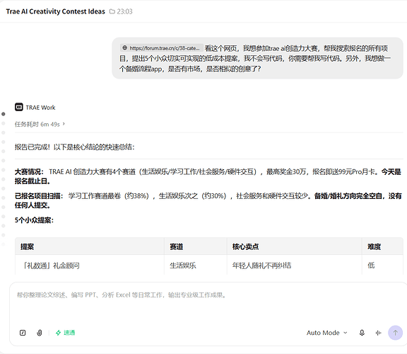This screenshot has height=354, width=407.
Task: Expand the 任务耗时 6m 49s details
Action: click(x=40, y=125)
